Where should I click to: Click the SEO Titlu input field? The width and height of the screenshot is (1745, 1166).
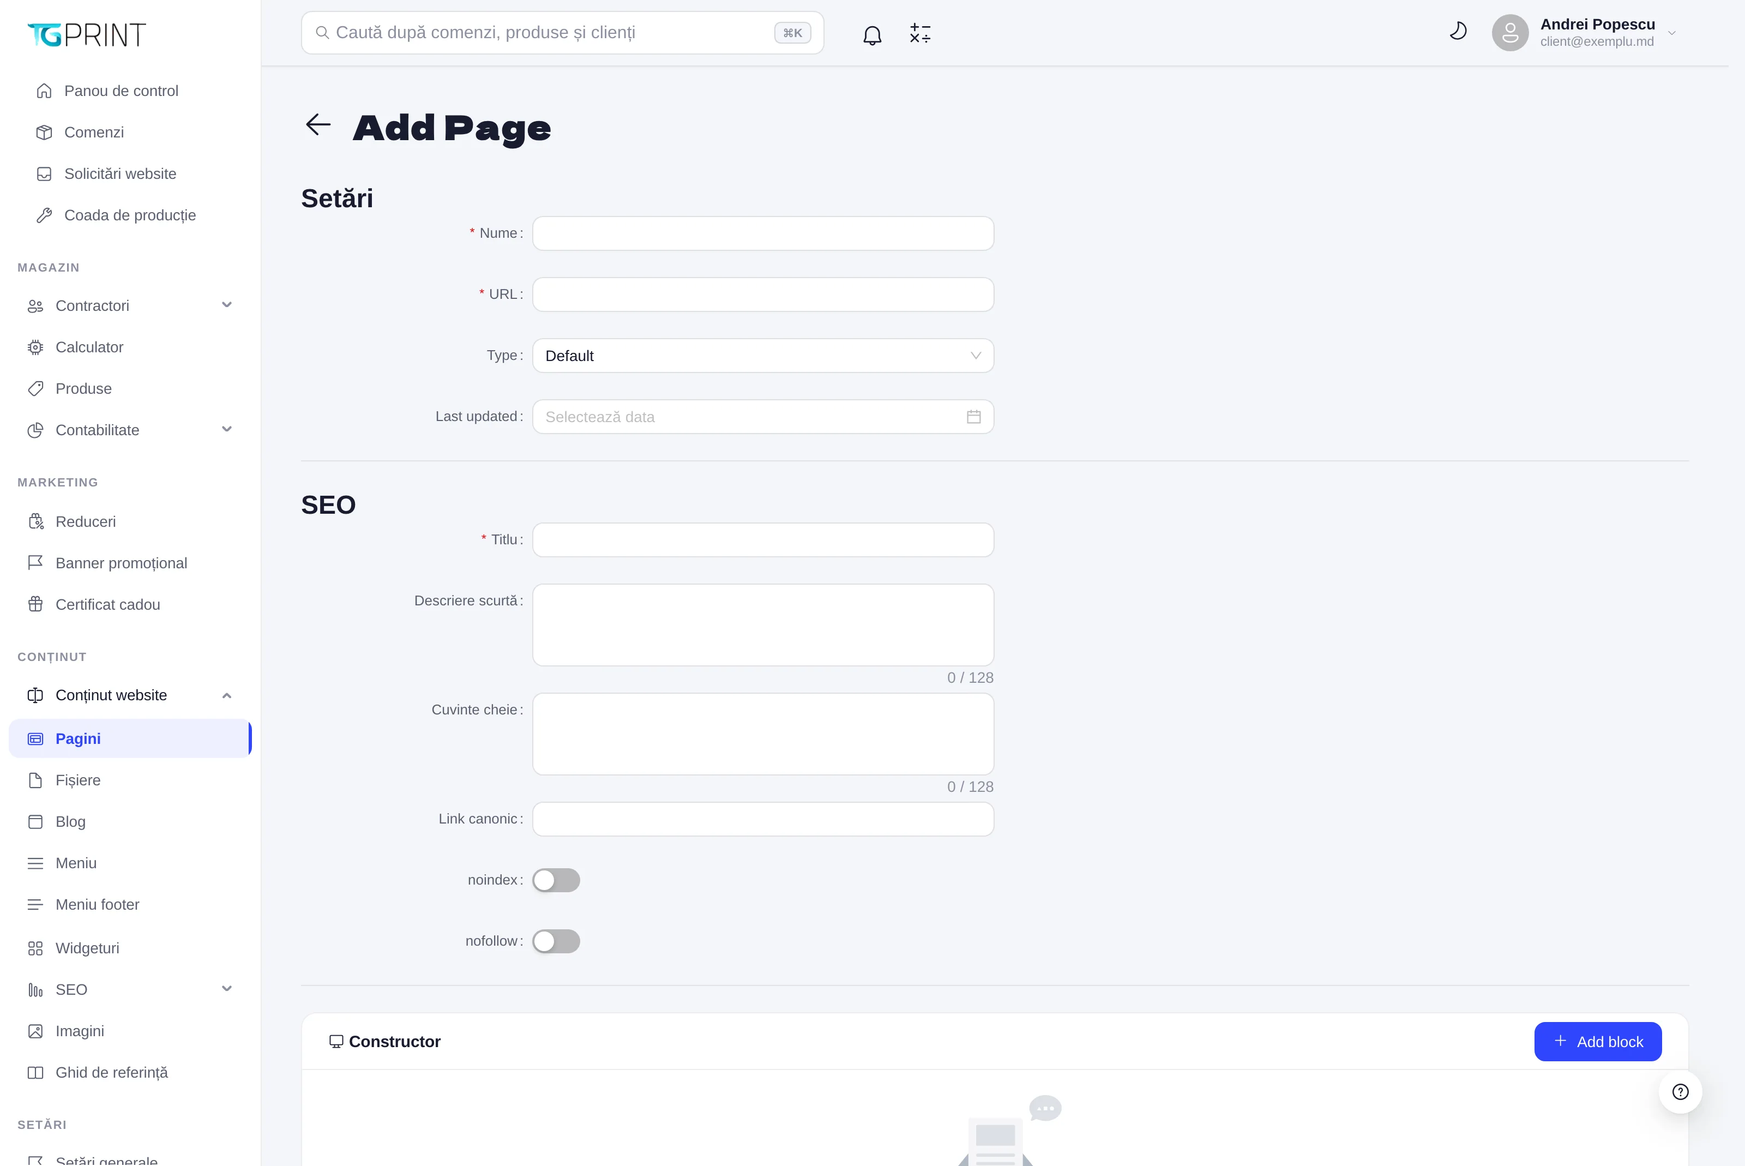click(x=763, y=540)
